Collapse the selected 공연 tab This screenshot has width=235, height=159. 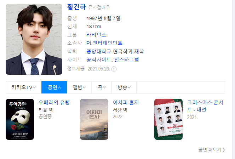pos(54,87)
